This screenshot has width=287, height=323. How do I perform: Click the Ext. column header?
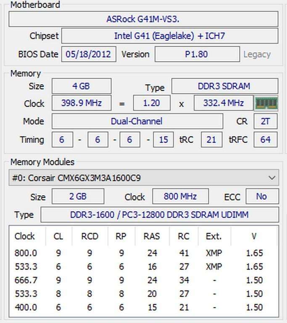214,236
